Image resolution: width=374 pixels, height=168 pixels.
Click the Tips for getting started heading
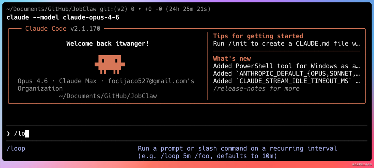(258, 36)
